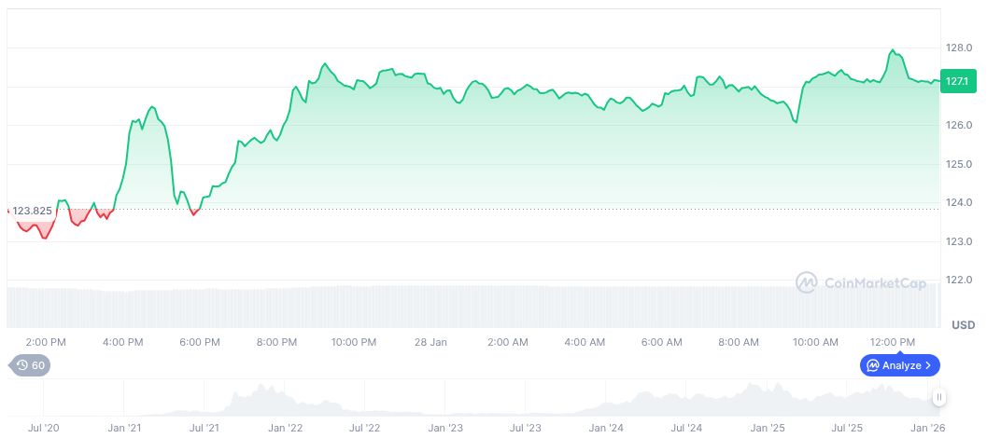The width and height of the screenshot is (1001, 438).
Task: Jump to Jan '22 on the overview timeline
Action: 285,428
